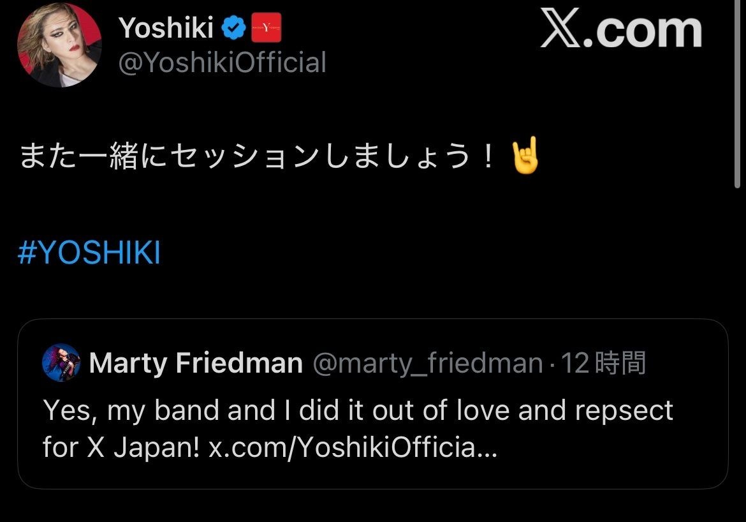Screen dimensions: 746x522
Task: Click the red Y affiliation badge
Action: (267, 27)
